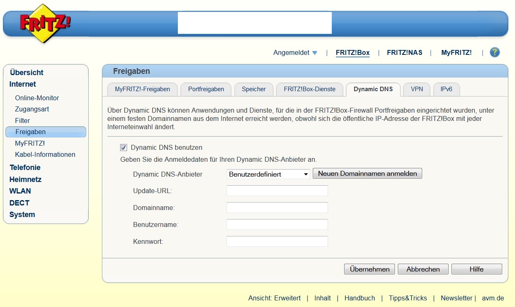This screenshot has width=515, height=307.
Task: Click Neuen Domainnamen anmelden button
Action: 367,173
